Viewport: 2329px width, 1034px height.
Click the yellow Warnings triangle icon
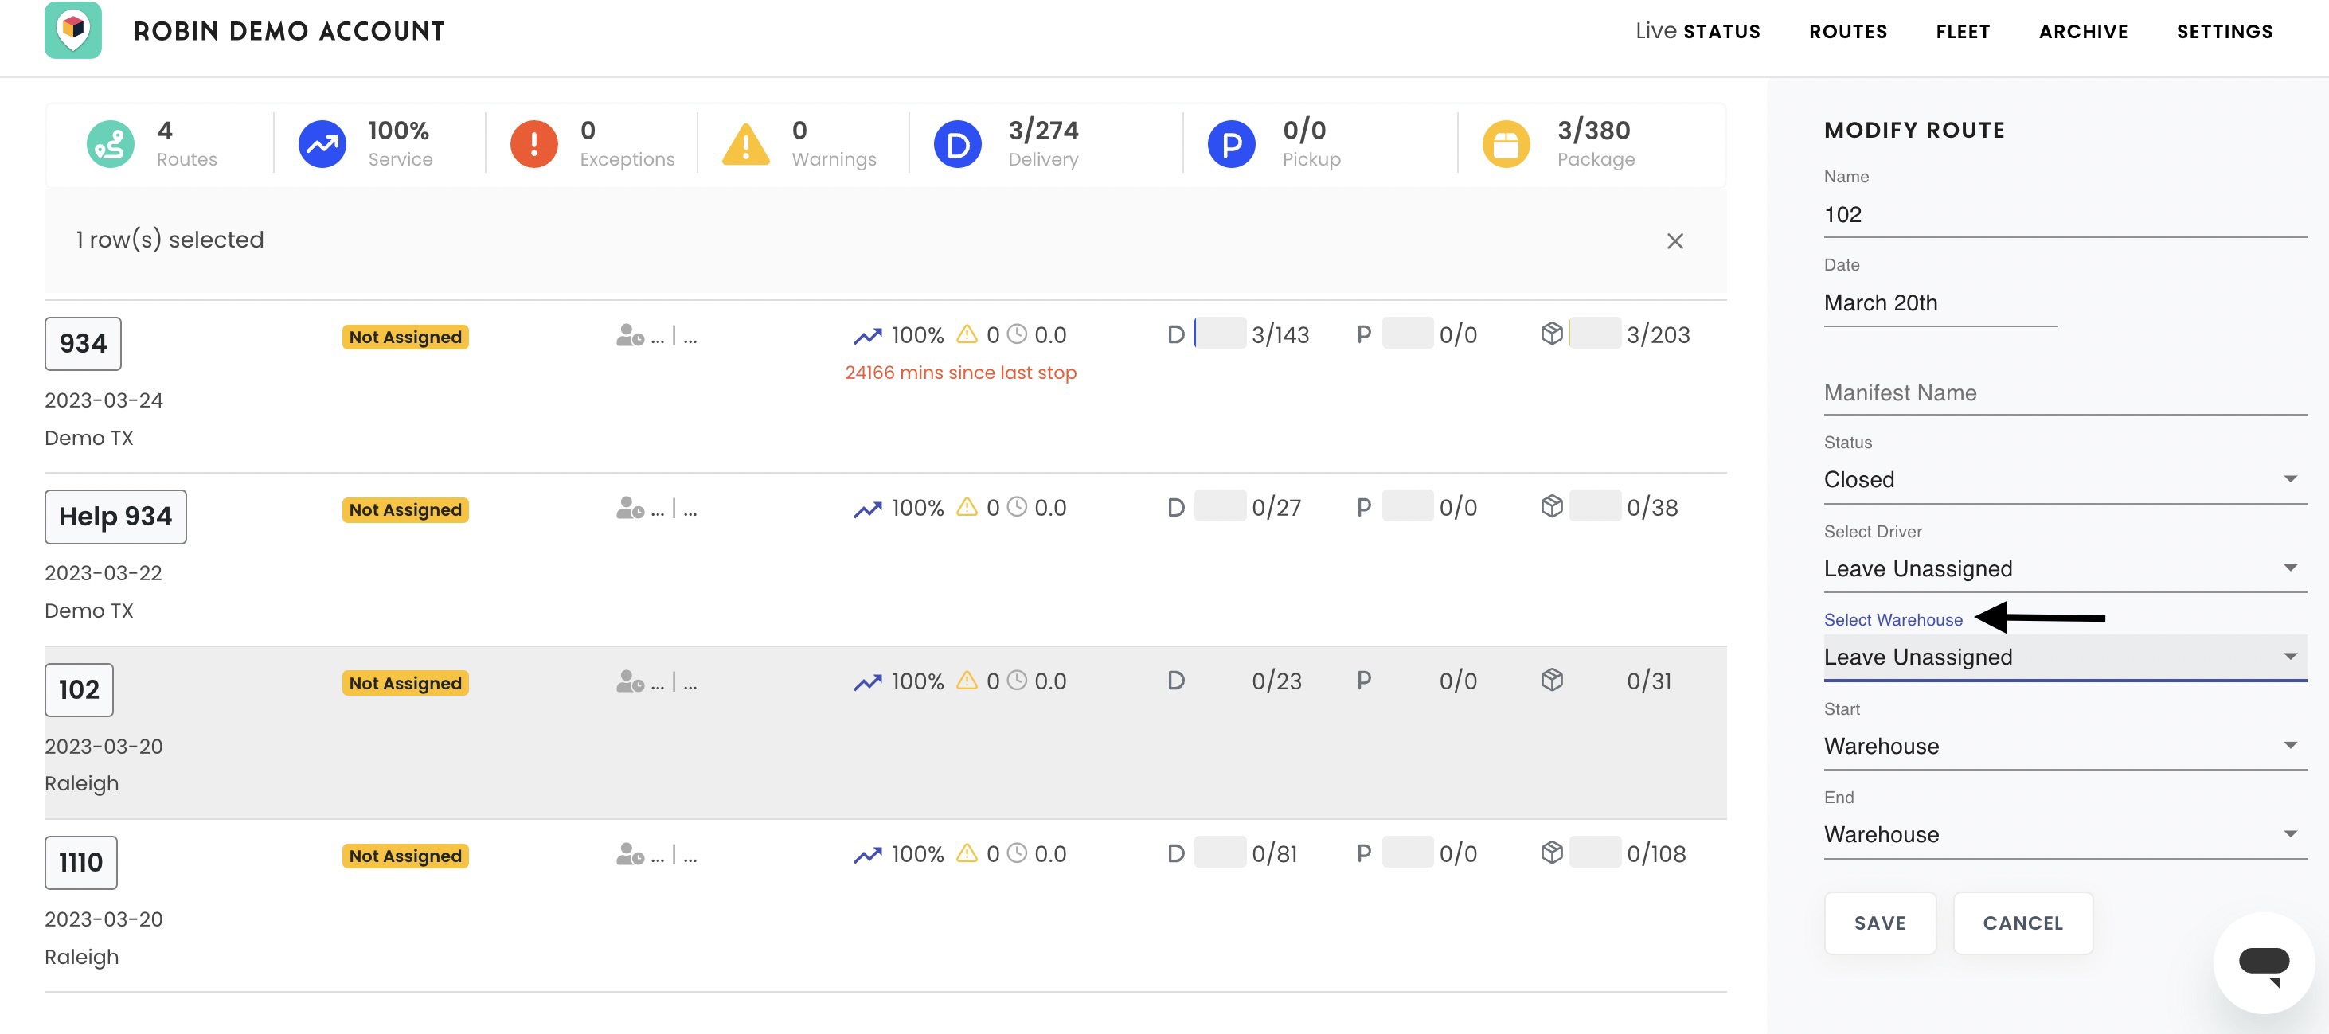[745, 145]
